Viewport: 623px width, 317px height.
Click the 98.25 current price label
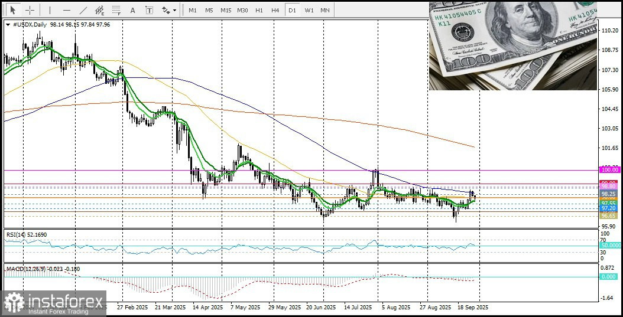(x=609, y=194)
